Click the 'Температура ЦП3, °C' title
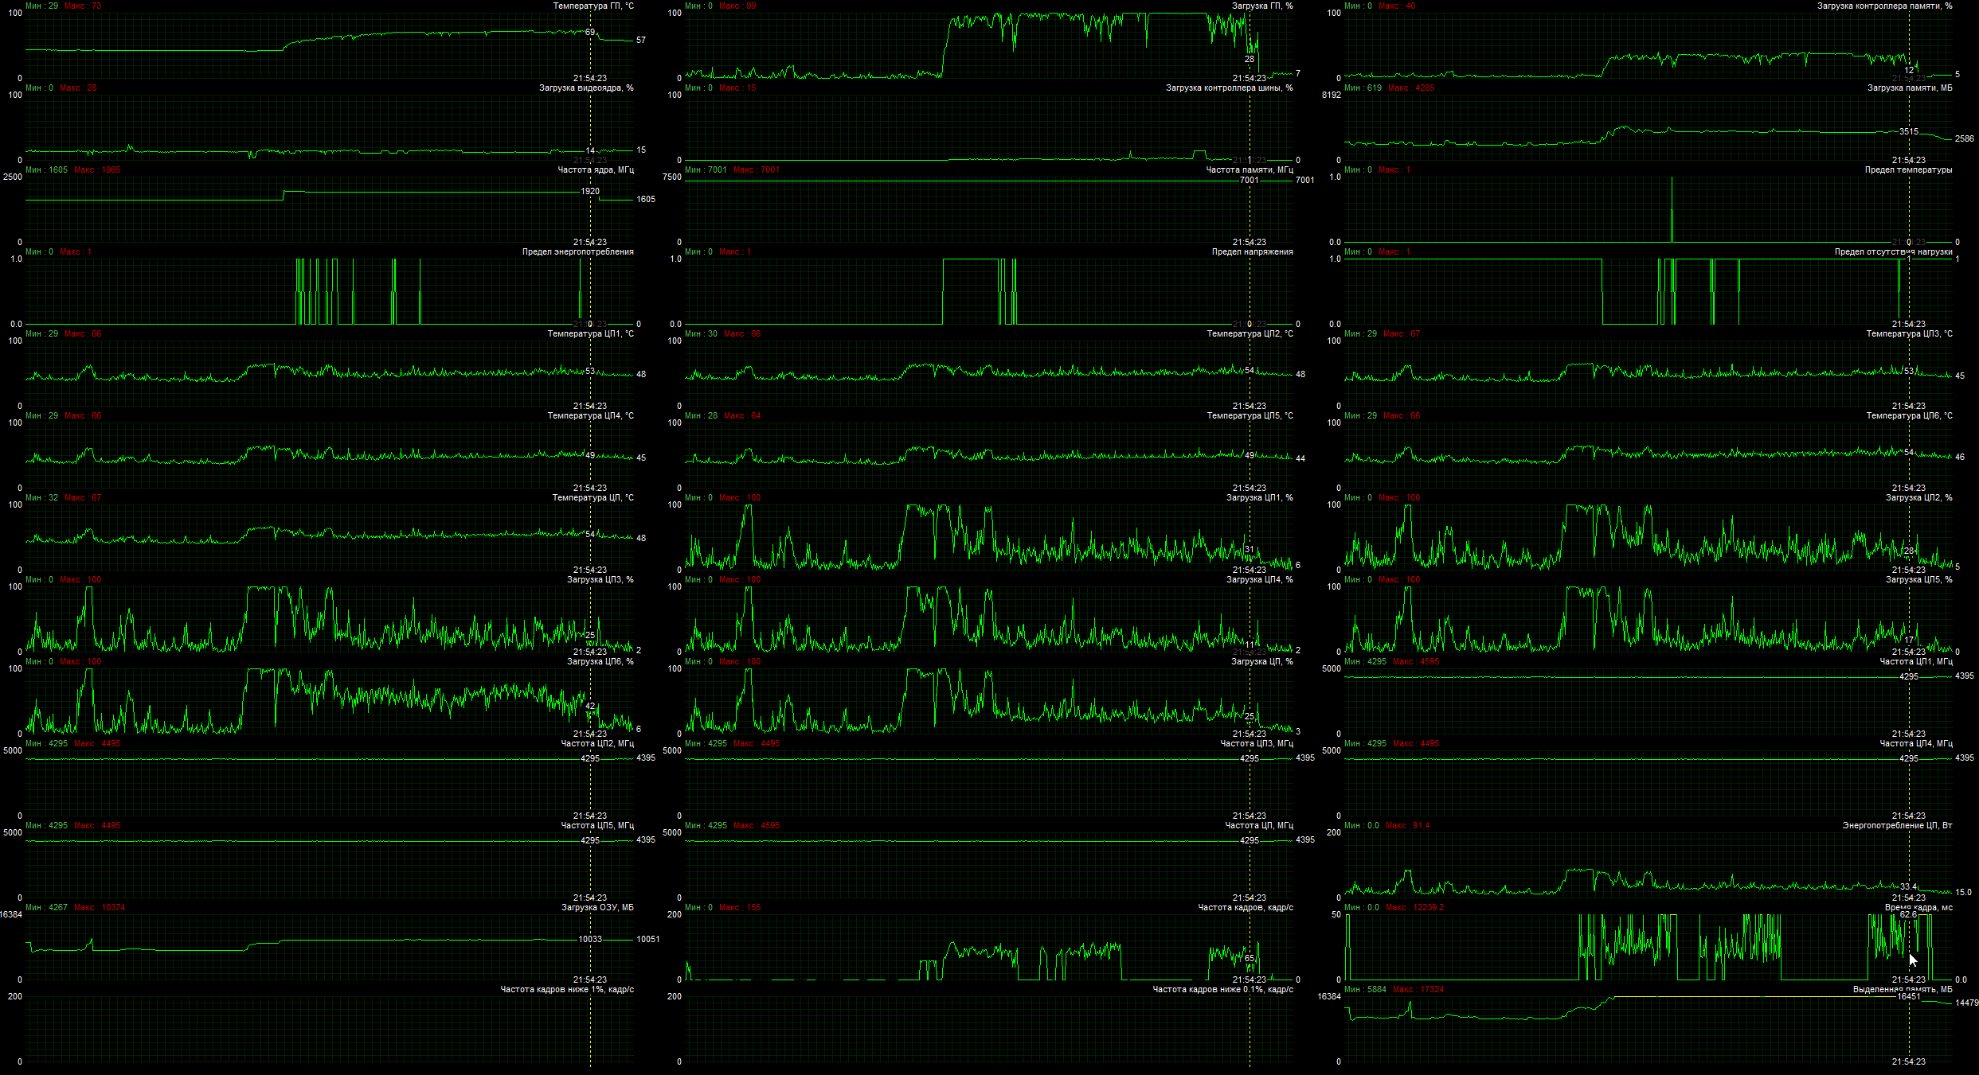This screenshot has width=1979, height=1075. click(1910, 333)
